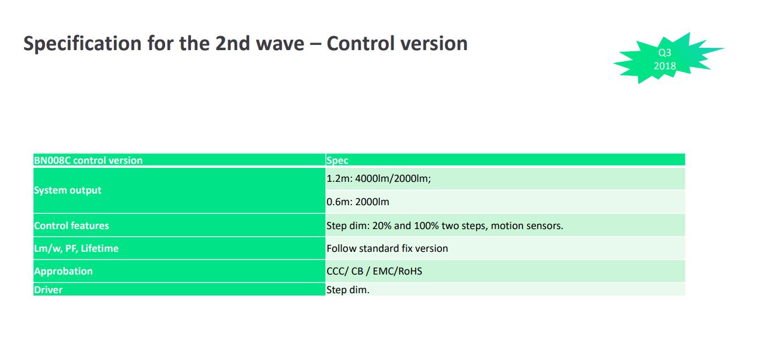Select the slide title about 2nd wave
766x355 pixels.
tap(245, 44)
